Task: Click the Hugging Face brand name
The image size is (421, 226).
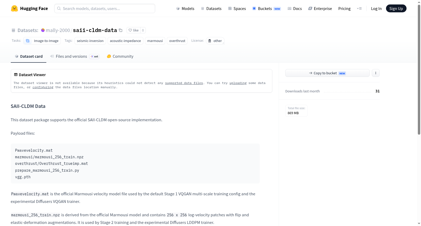Action: coord(34,8)
